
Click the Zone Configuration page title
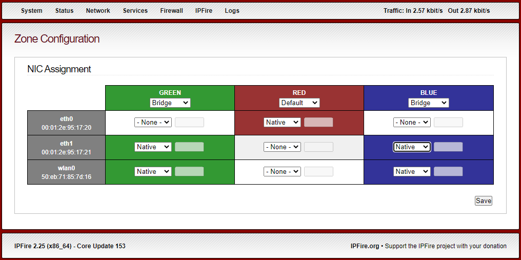[57, 39]
